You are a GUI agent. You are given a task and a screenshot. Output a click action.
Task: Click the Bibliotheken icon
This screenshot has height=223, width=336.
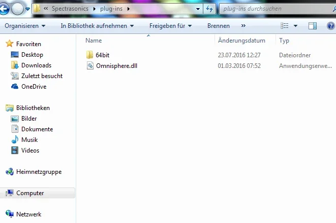(10, 108)
